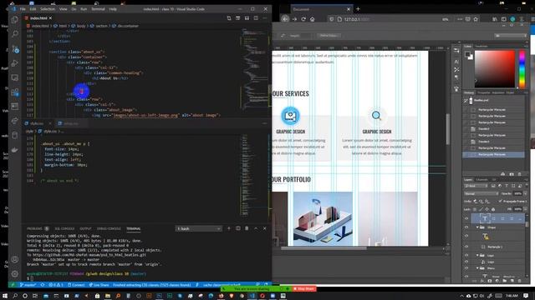This screenshot has height=300, width=535.
Task: Click the body breadcrumb in editor path
Action: point(79,26)
